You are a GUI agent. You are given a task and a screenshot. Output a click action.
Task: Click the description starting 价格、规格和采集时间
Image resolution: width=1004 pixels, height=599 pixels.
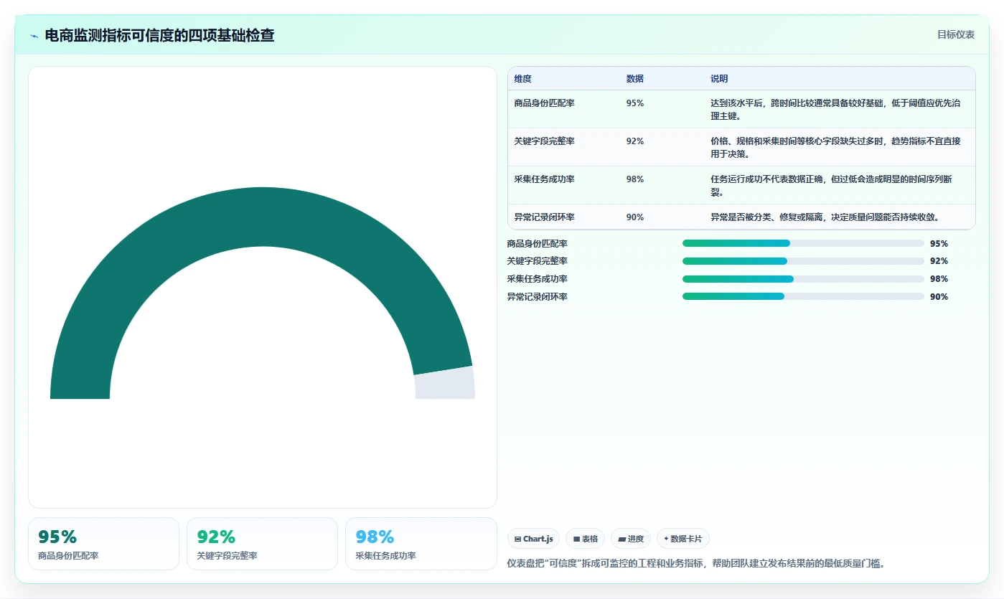(835, 147)
